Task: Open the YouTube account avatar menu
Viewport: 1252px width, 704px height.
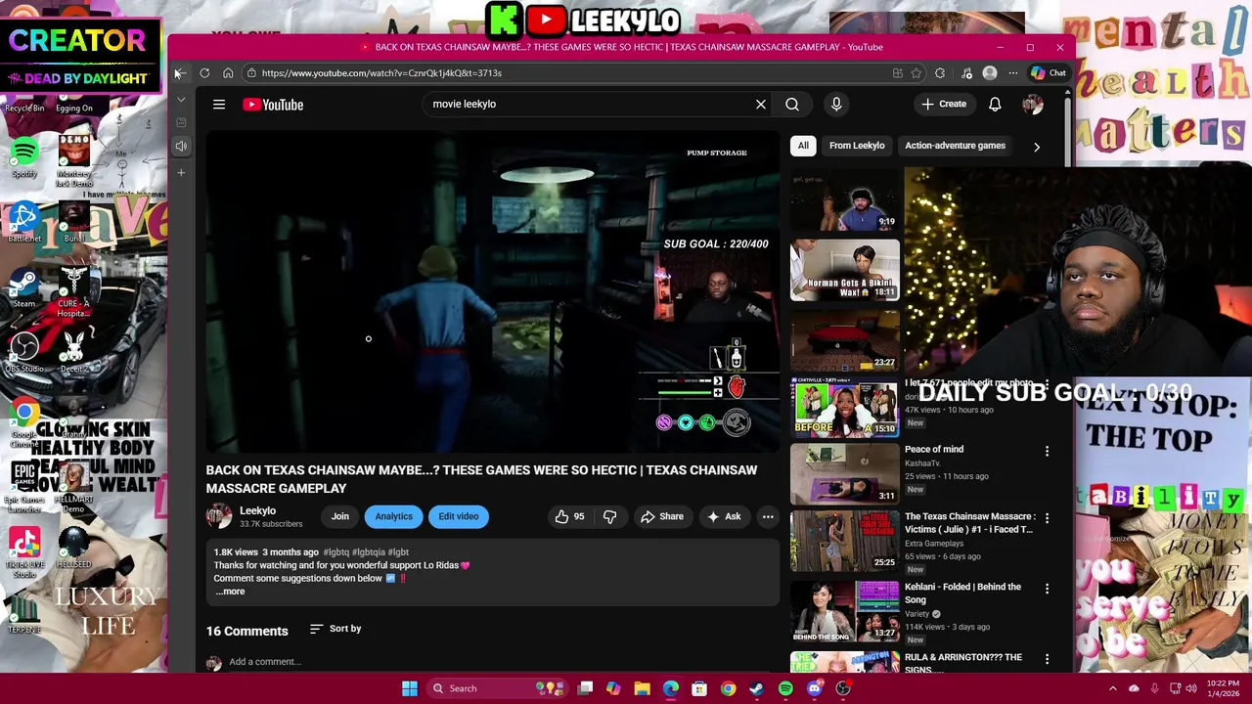Action: [x=1033, y=105]
